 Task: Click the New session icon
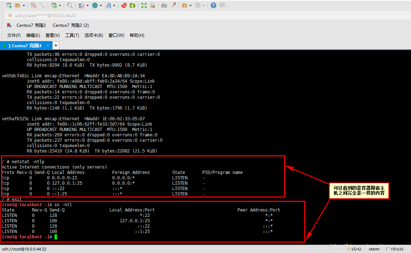tap(9, 5)
